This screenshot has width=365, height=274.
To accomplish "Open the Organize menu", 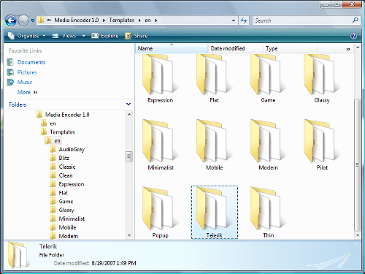I will click(28, 36).
